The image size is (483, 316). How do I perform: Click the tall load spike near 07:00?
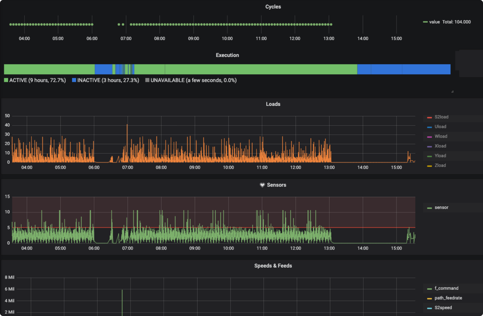click(x=127, y=143)
